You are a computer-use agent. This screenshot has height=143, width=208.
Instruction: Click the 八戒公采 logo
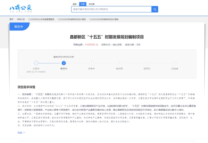21,9
